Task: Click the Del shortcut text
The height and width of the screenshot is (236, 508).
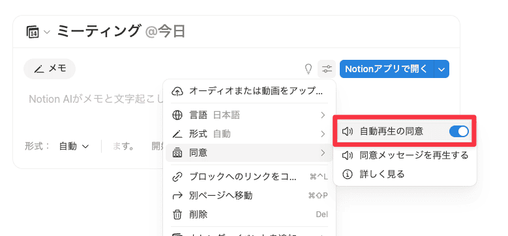Action: tap(321, 215)
